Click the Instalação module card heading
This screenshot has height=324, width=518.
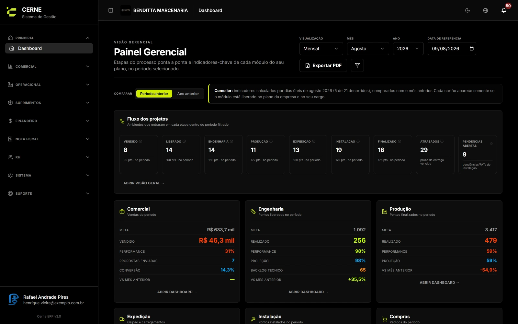(x=270, y=317)
